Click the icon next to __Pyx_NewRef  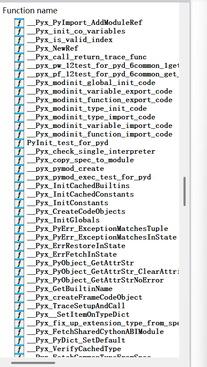coord(19,49)
